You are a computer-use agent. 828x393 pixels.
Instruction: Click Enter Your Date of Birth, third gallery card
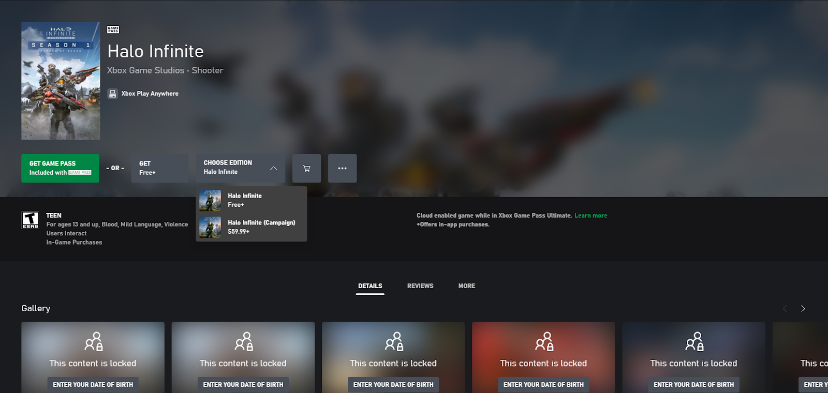pyautogui.click(x=393, y=385)
